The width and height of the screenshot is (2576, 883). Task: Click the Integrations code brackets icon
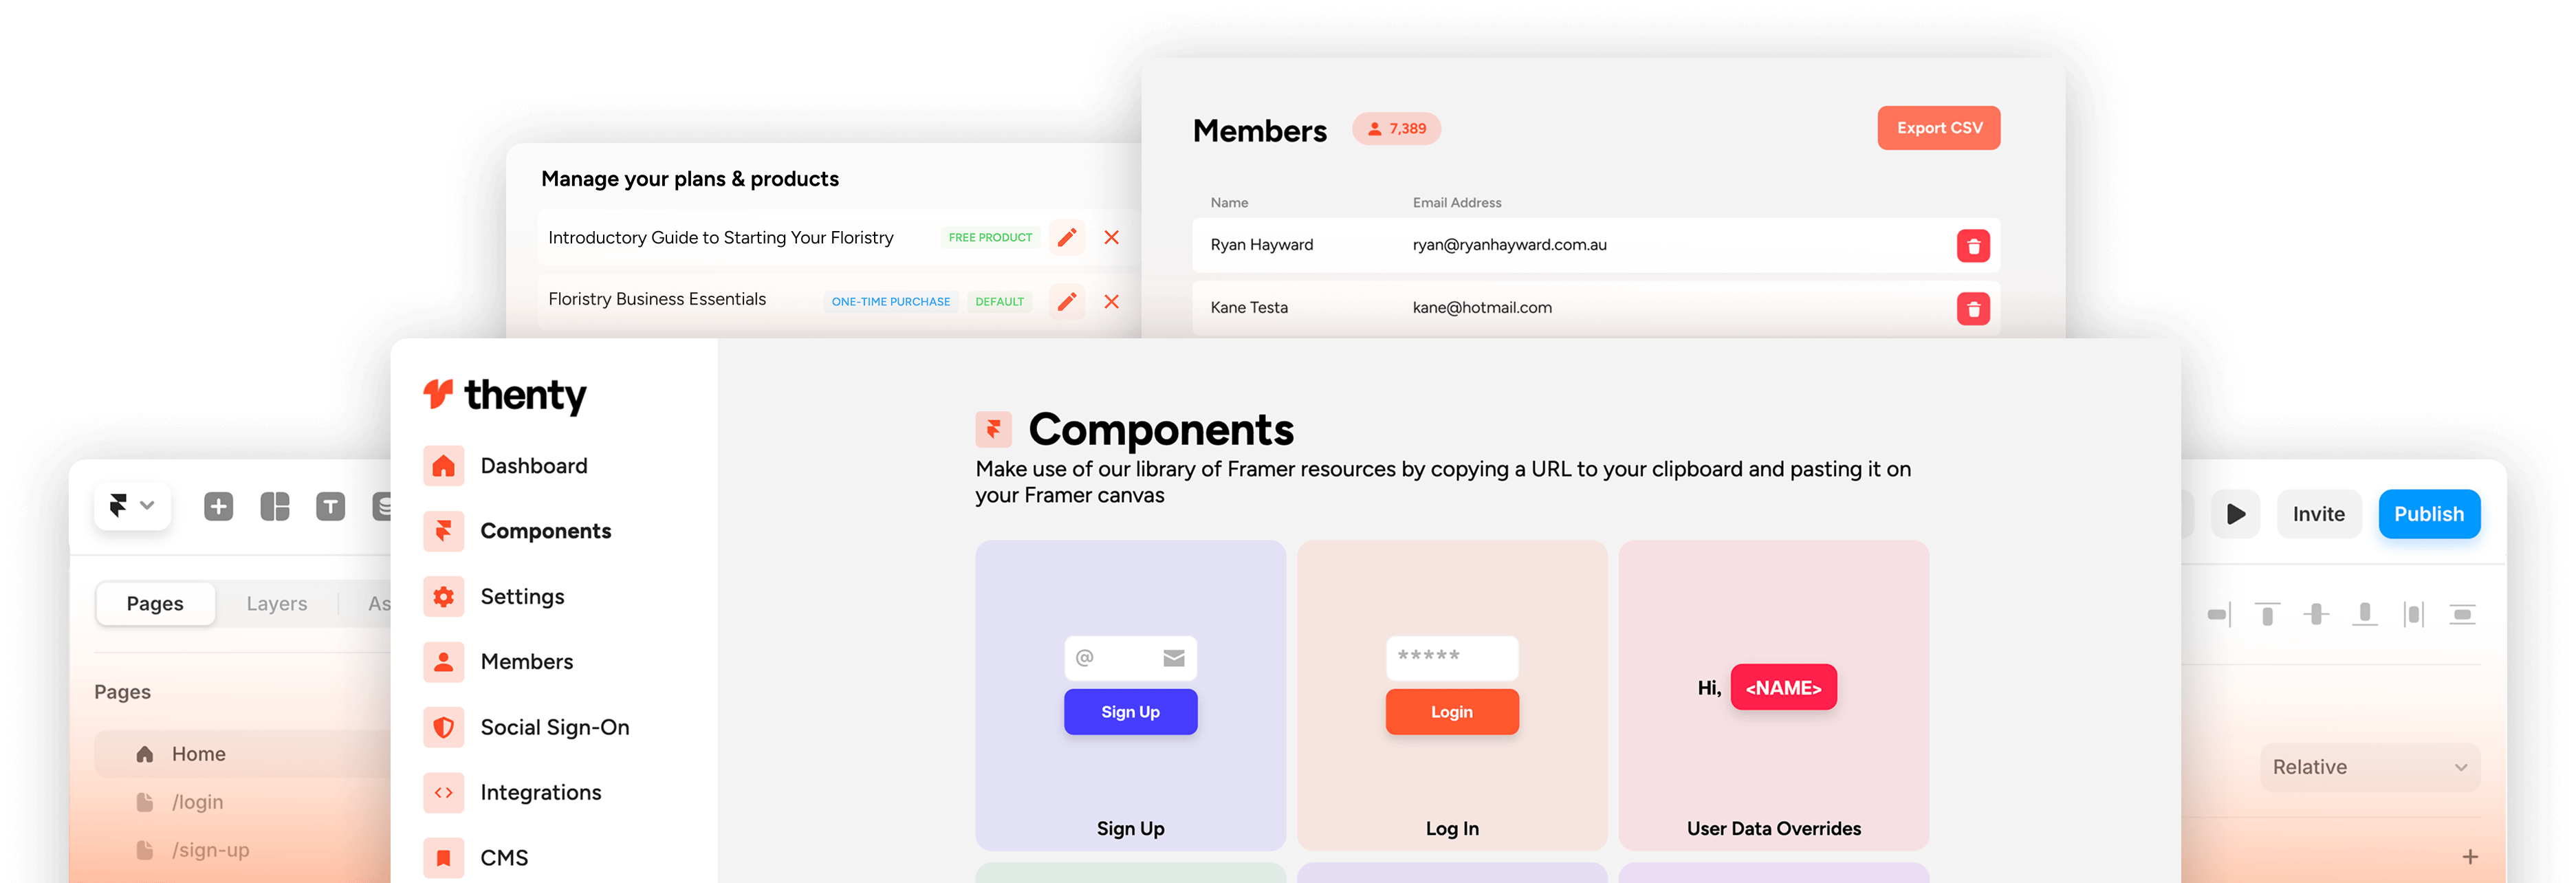pyautogui.click(x=443, y=793)
